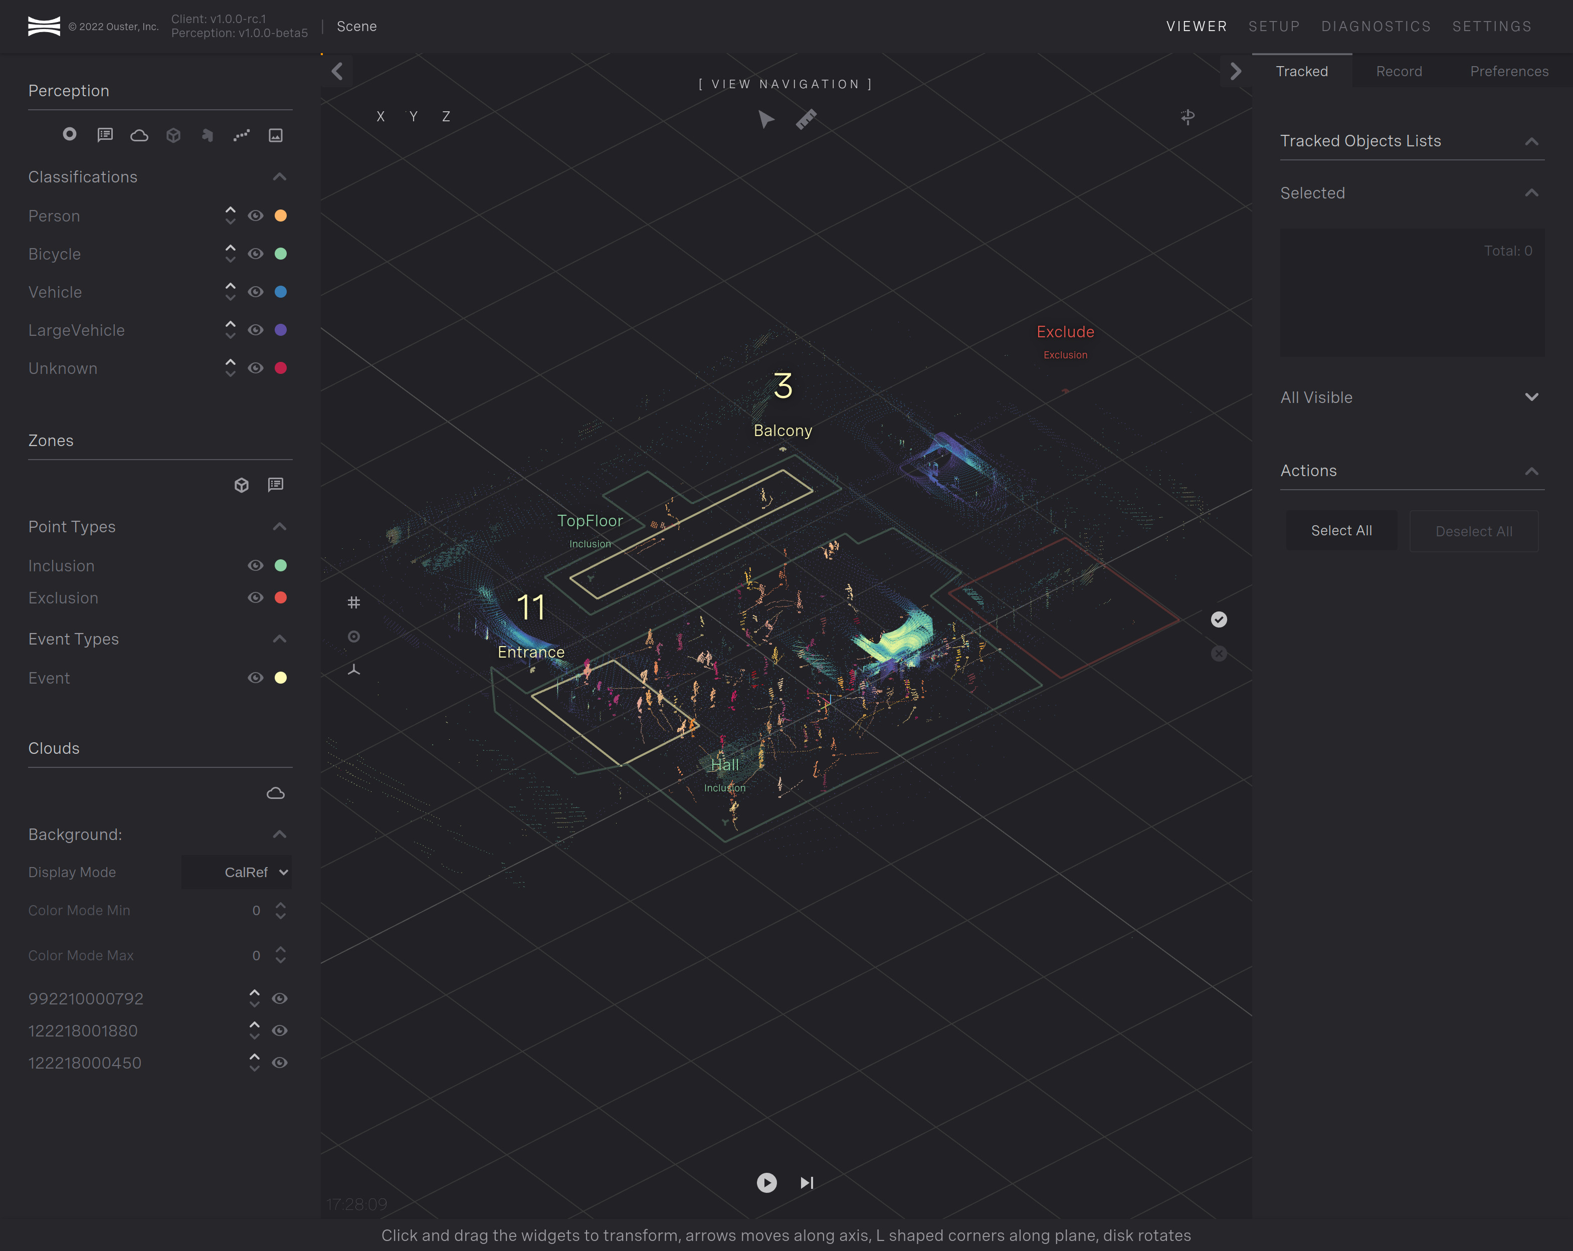The image size is (1573, 1251).
Task: Hide Inclusion point type
Action: 255,565
